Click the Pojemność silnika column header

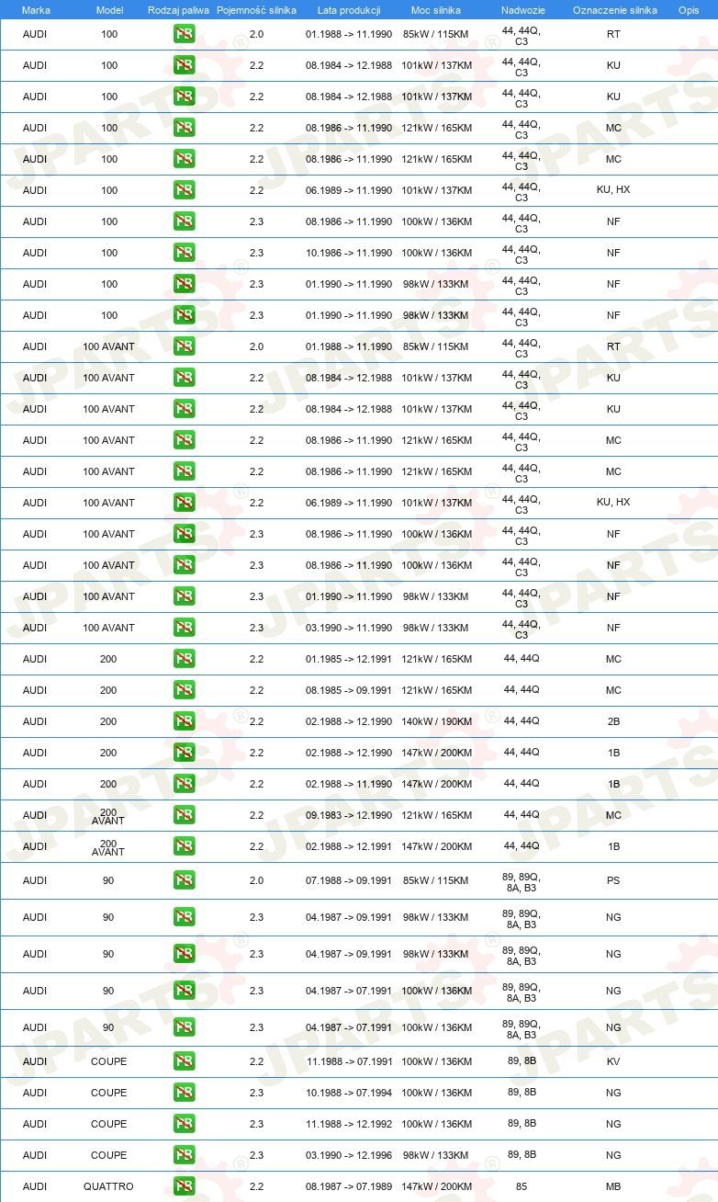(256, 9)
